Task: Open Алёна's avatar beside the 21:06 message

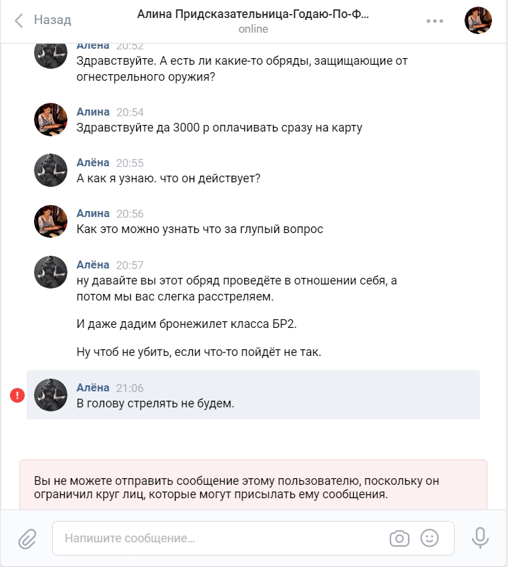Action: coord(51,395)
